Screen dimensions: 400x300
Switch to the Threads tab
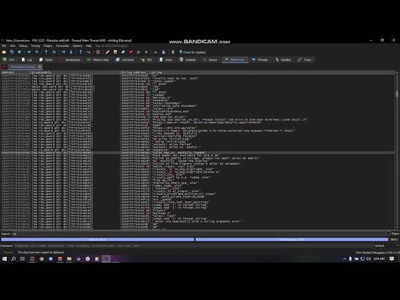click(260, 60)
